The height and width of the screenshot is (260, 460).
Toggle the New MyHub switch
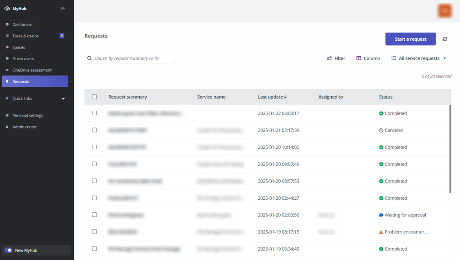pyautogui.click(x=9, y=250)
